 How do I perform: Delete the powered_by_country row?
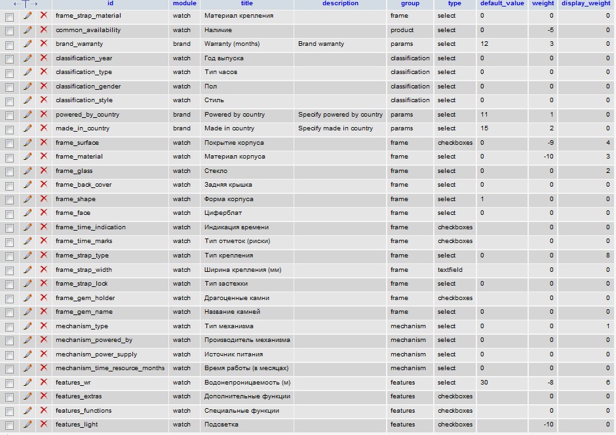pos(44,114)
